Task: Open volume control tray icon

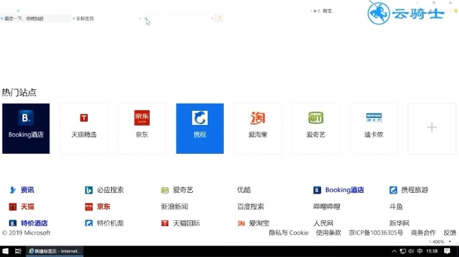Action: click(411, 251)
